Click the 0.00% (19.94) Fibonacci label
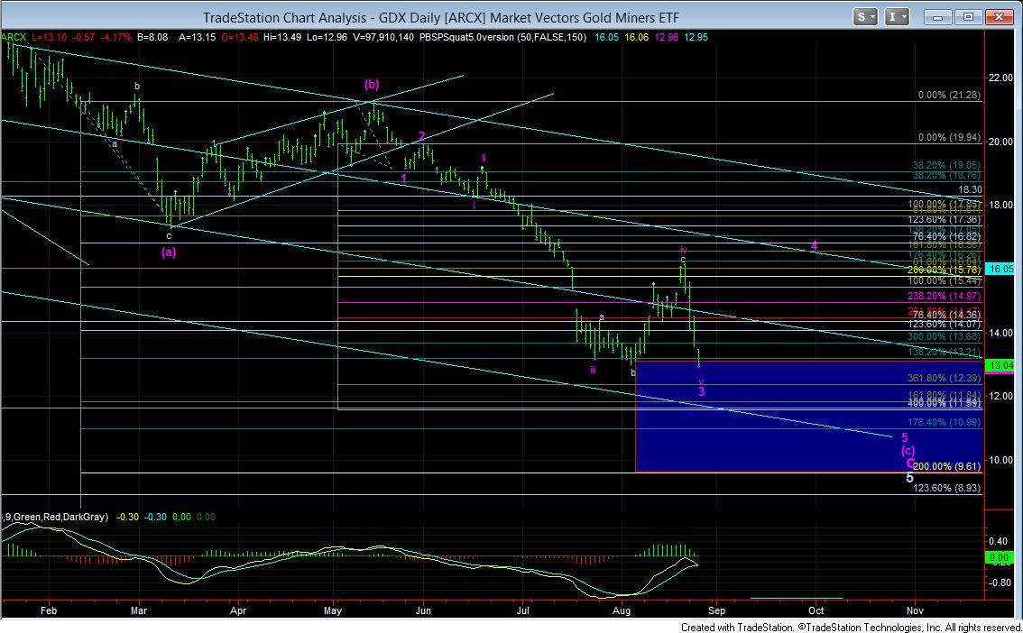Screen dimensions: 1023x633 coord(949,138)
